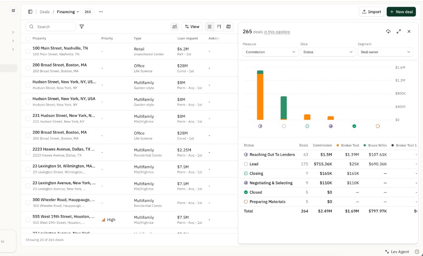
Task: Click the Closing chart axis icon
Action: click(x=307, y=126)
